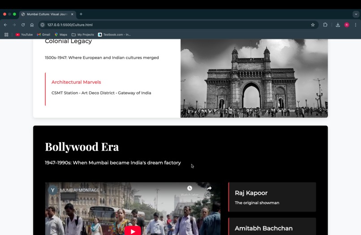Open the browser home page
Screen dimensions: 361x235
pos(32,25)
